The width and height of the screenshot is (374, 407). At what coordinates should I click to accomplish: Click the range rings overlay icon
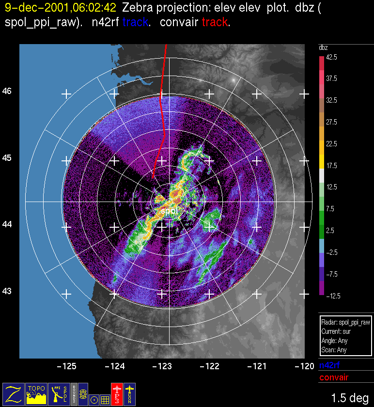83,394
